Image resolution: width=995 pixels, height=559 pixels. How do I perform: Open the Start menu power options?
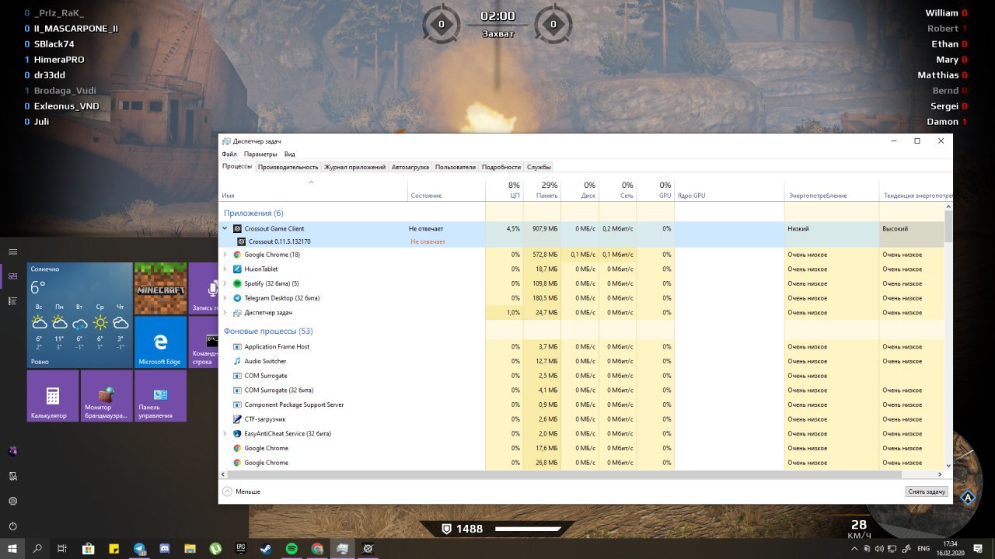click(x=12, y=525)
